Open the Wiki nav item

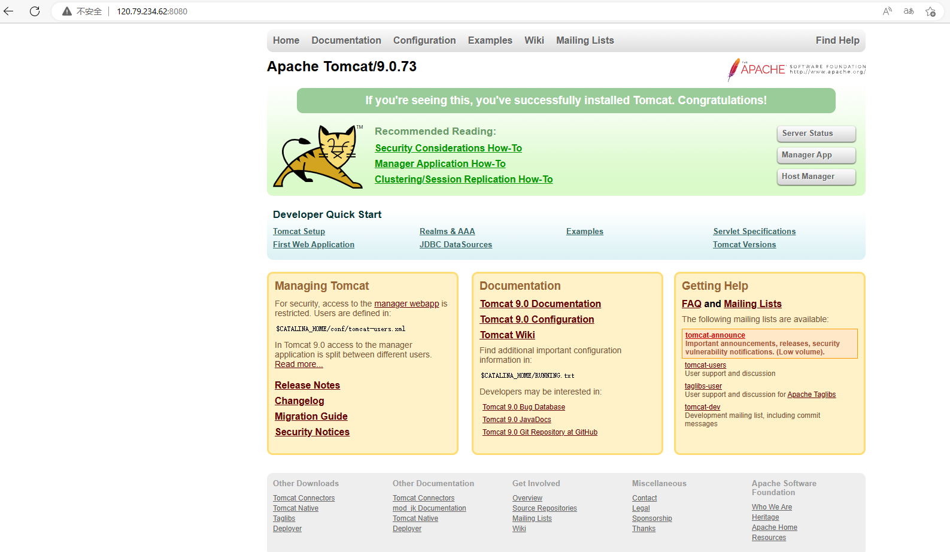click(534, 40)
